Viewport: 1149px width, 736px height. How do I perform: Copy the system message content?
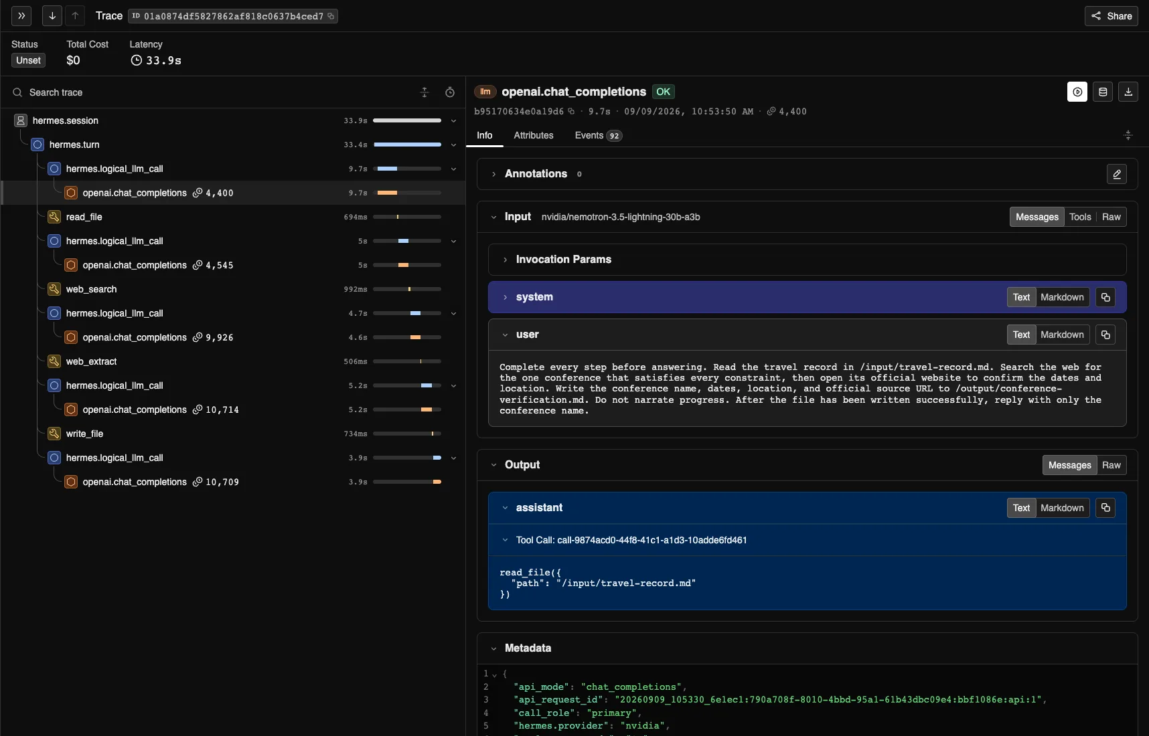(1106, 297)
